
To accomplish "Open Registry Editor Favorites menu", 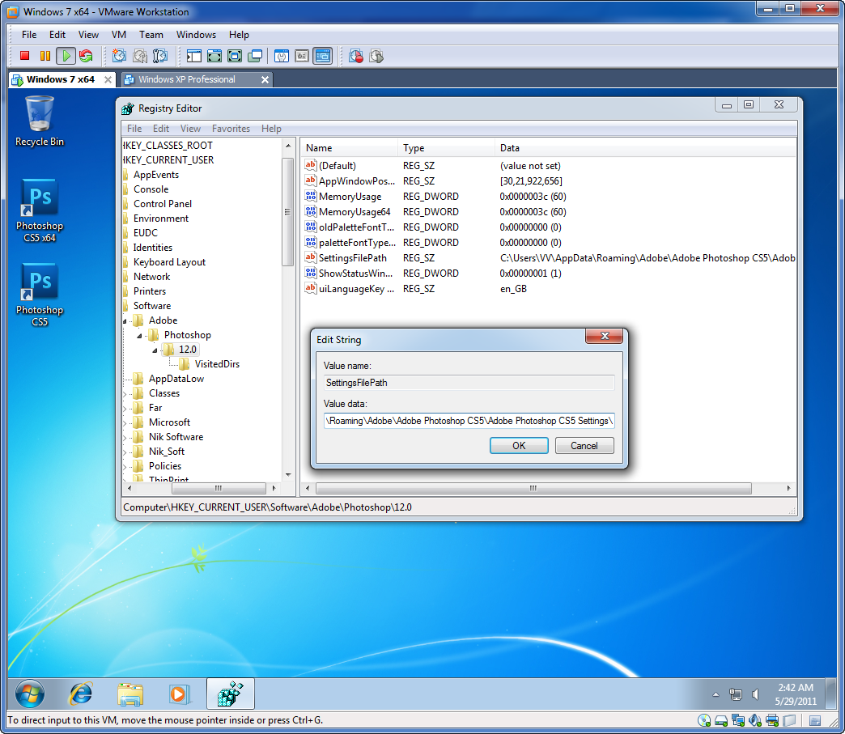I will (x=231, y=128).
